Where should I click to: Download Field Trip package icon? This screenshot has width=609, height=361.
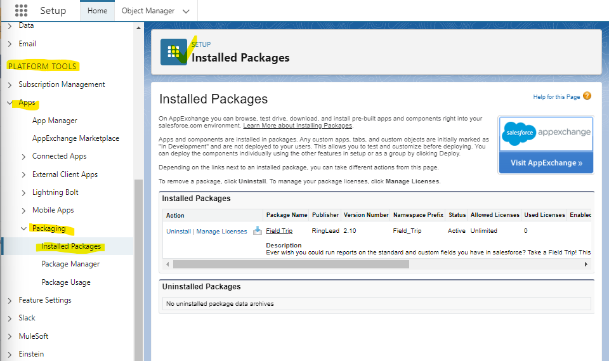pos(257,230)
